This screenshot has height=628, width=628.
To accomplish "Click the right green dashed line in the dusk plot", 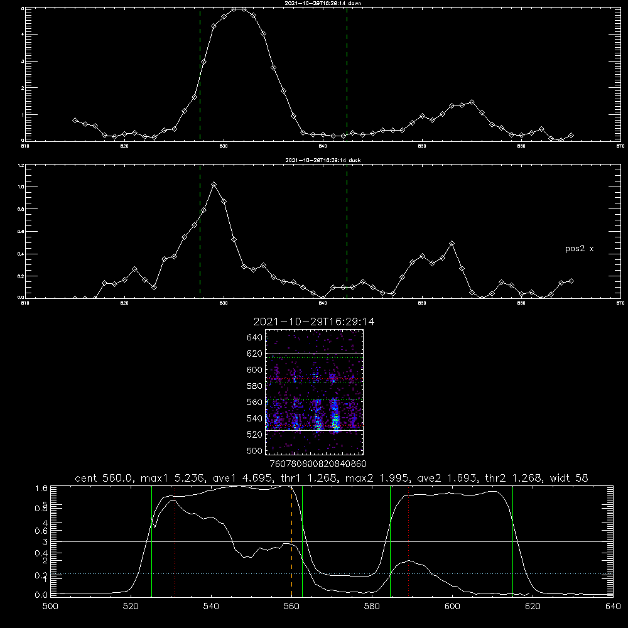I will (347, 232).
